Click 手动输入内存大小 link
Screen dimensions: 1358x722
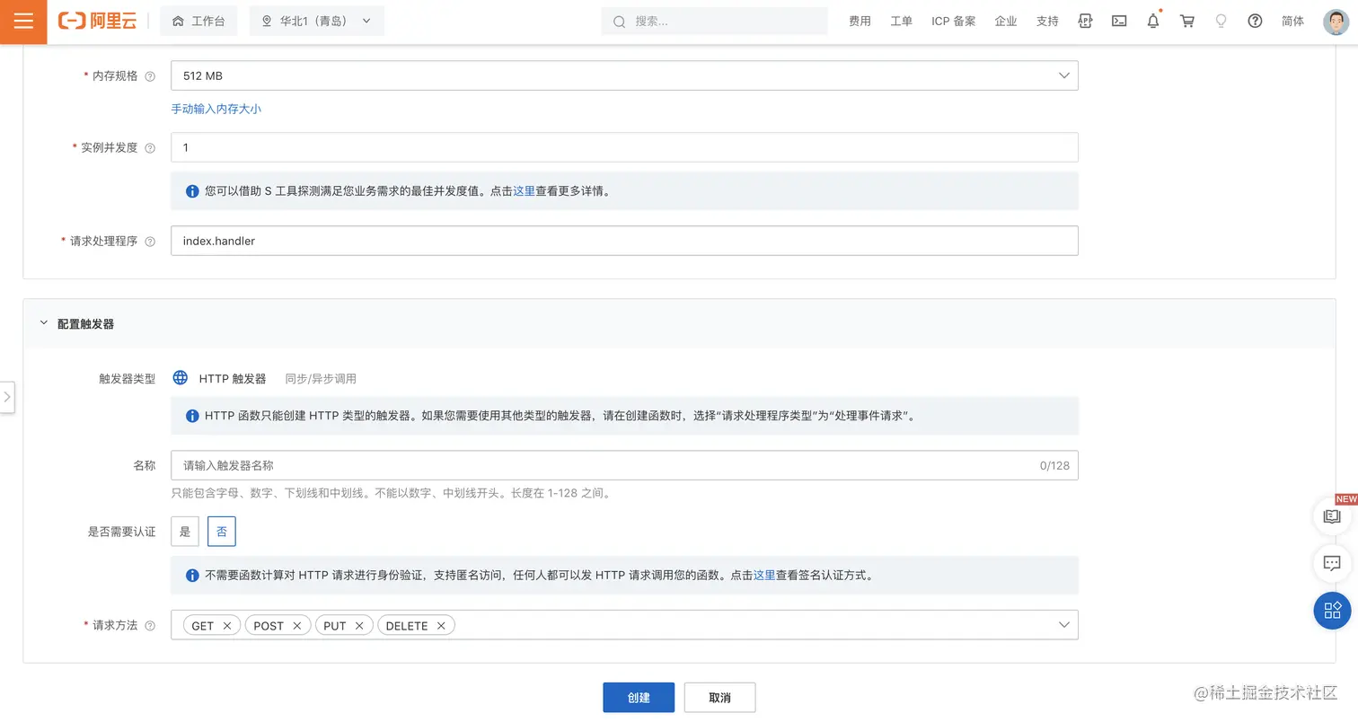tap(216, 109)
